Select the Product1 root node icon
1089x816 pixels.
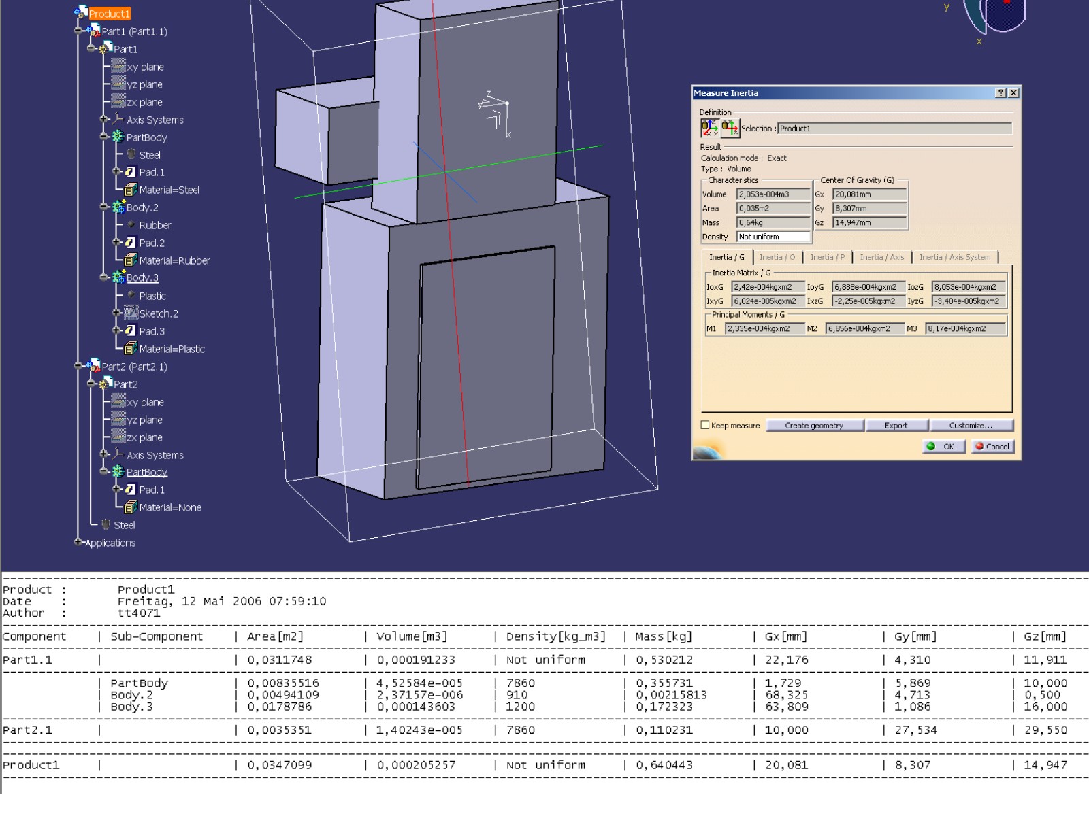click(81, 13)
